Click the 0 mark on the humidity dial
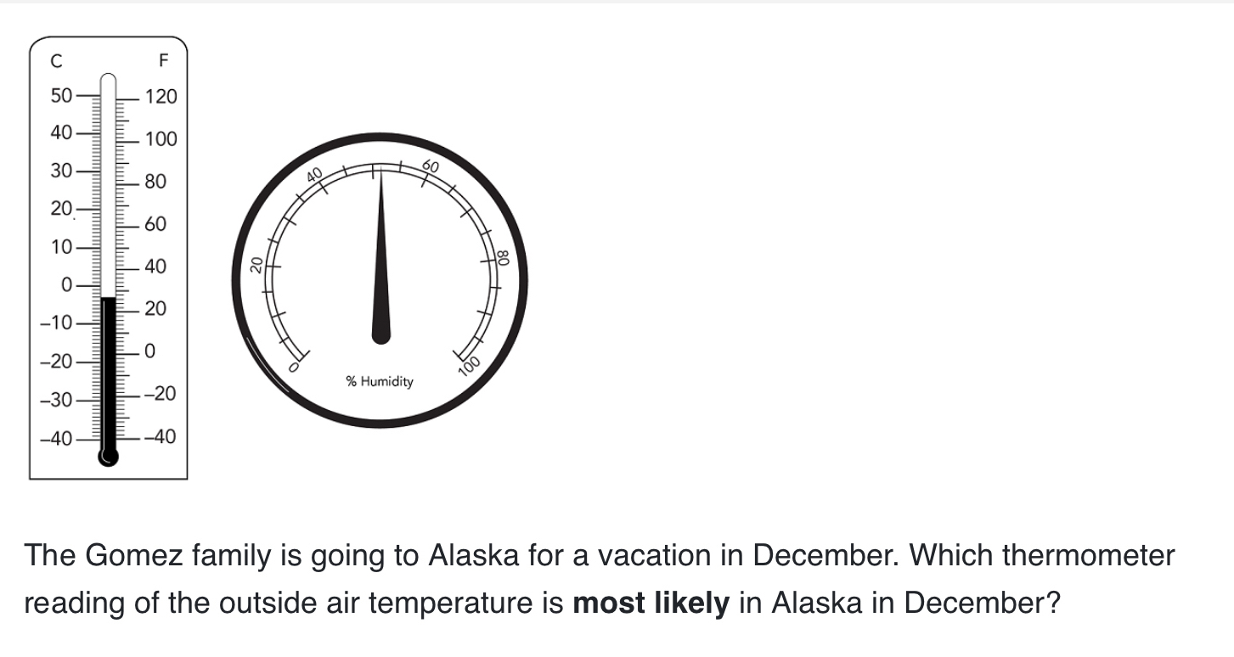 (x=294, y=369)
